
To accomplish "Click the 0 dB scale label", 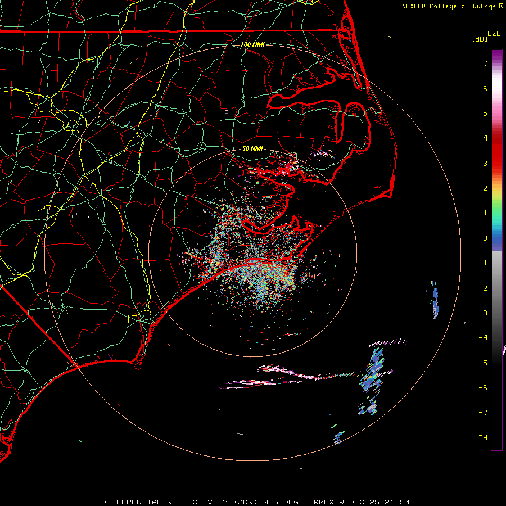I will [x=485, y=238].
